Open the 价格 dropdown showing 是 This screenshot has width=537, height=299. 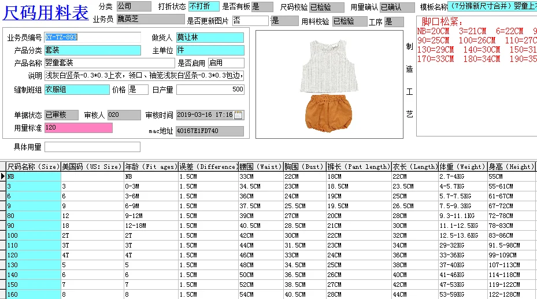tap(138, 90)
